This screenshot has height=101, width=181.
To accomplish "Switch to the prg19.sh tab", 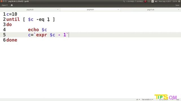I will 30,10.
